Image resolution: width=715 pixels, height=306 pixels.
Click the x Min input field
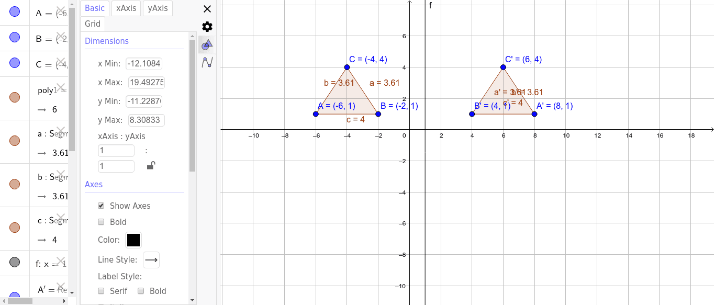(145, 63)
